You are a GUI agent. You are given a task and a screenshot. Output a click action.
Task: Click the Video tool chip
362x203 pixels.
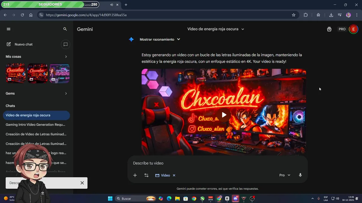coord(163,175)
